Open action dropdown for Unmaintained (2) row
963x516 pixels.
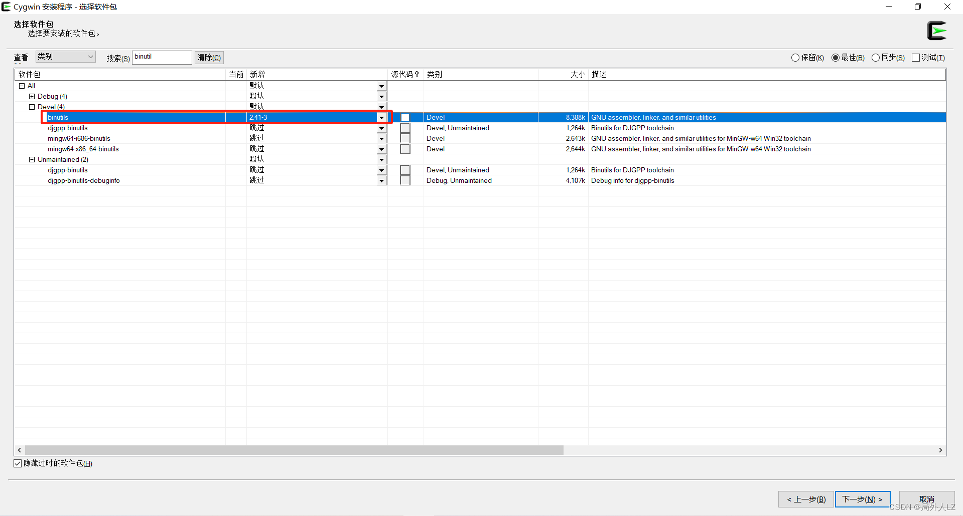(x=382, y=160)
